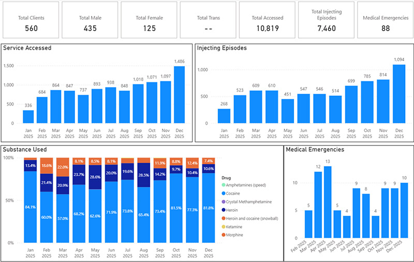Click January Cocaine segment showing 84.1%

pos(30,207)
